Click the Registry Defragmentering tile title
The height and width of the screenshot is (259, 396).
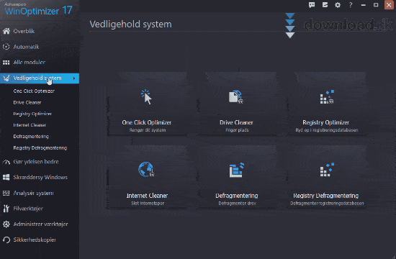point(325,196)
